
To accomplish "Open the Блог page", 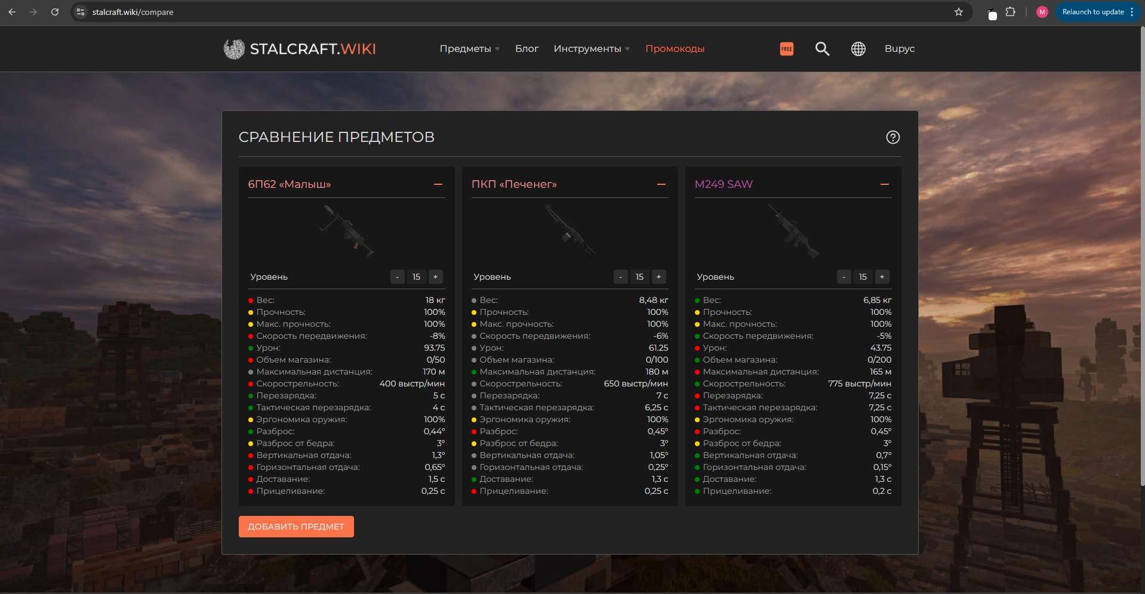I will coord(527,49).
